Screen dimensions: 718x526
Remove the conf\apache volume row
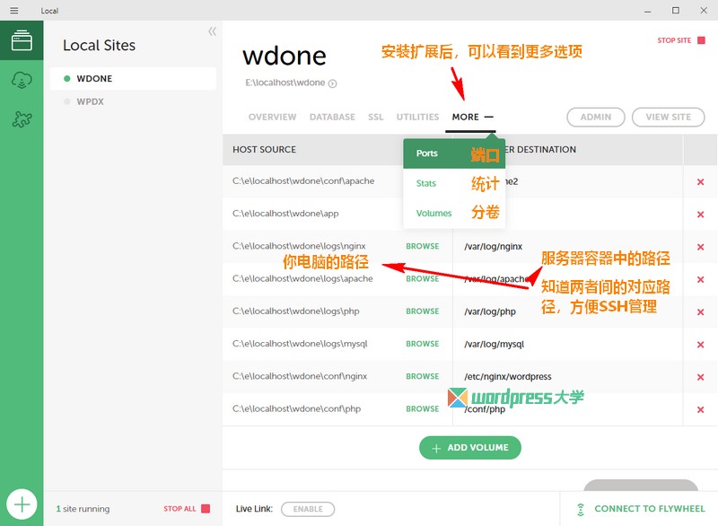click(700, 181)
